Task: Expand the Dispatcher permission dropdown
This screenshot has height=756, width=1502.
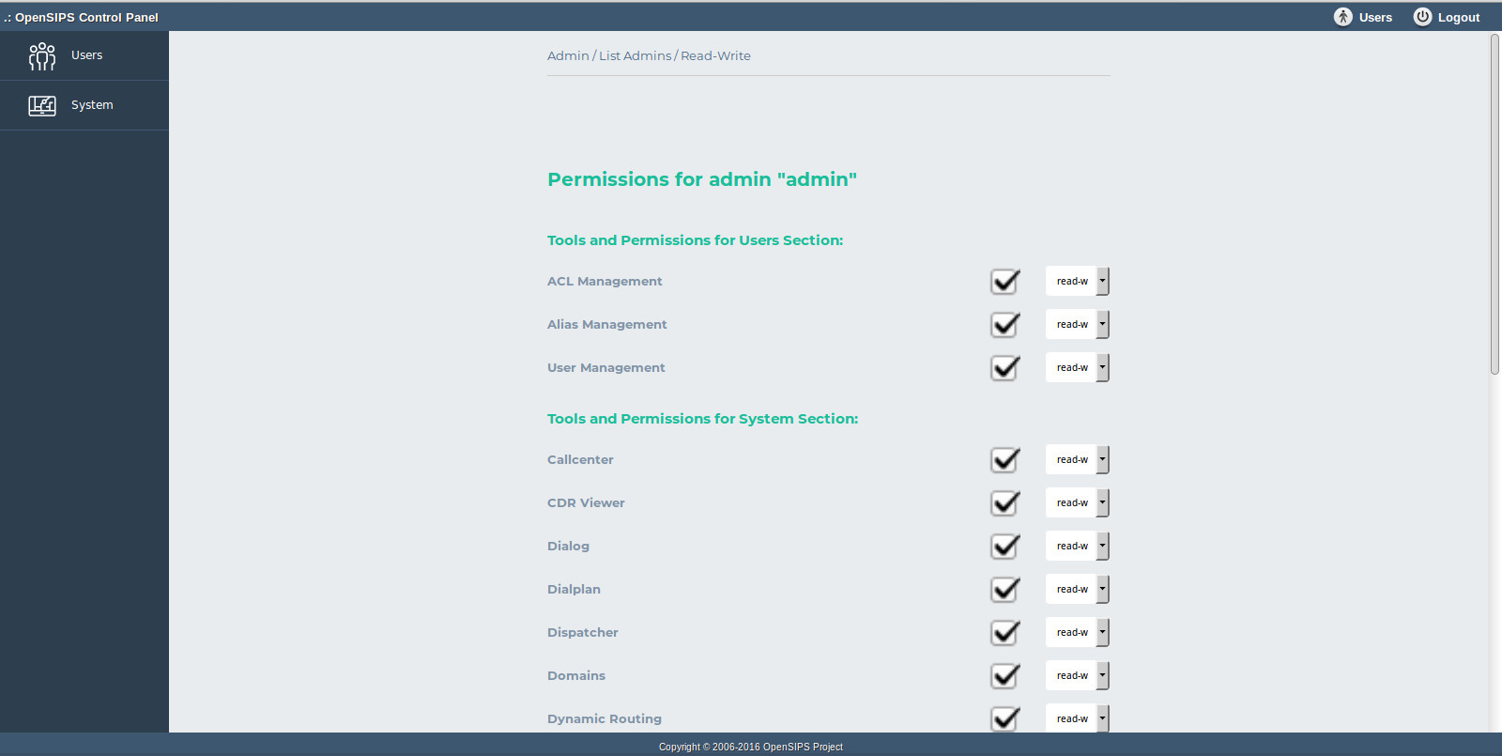Action: point(1078,632)
